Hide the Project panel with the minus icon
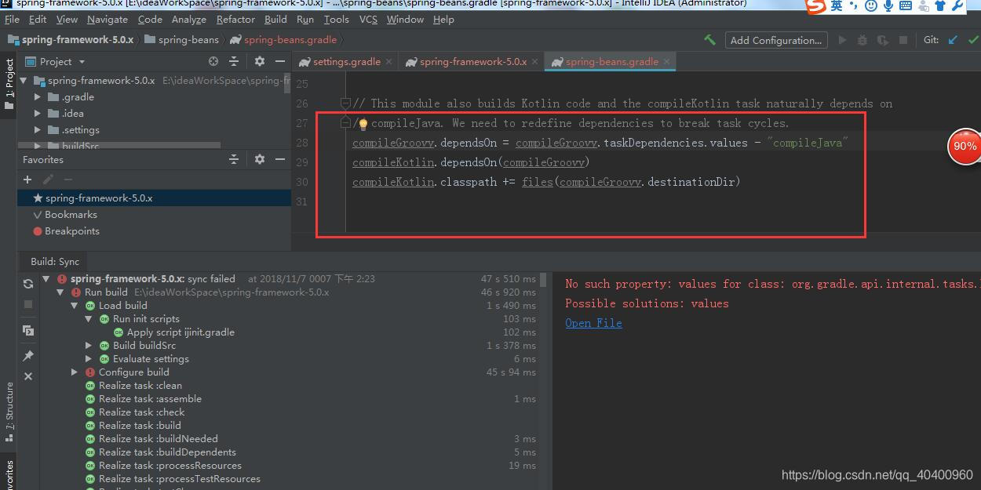Viewport: 981px width, 490px height. [280, 61]
